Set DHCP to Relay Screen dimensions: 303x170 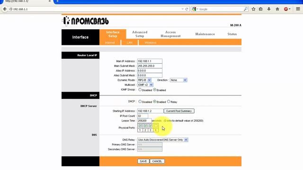pyautogui.click(x=169, y=102)
